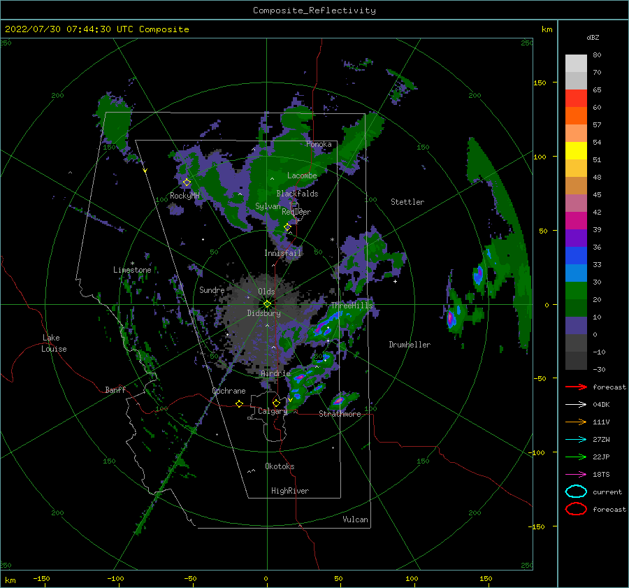Click the cyan 27ZW arrow in legend
Viewport: 629px width, 588px height.
[x=577, y=440]
